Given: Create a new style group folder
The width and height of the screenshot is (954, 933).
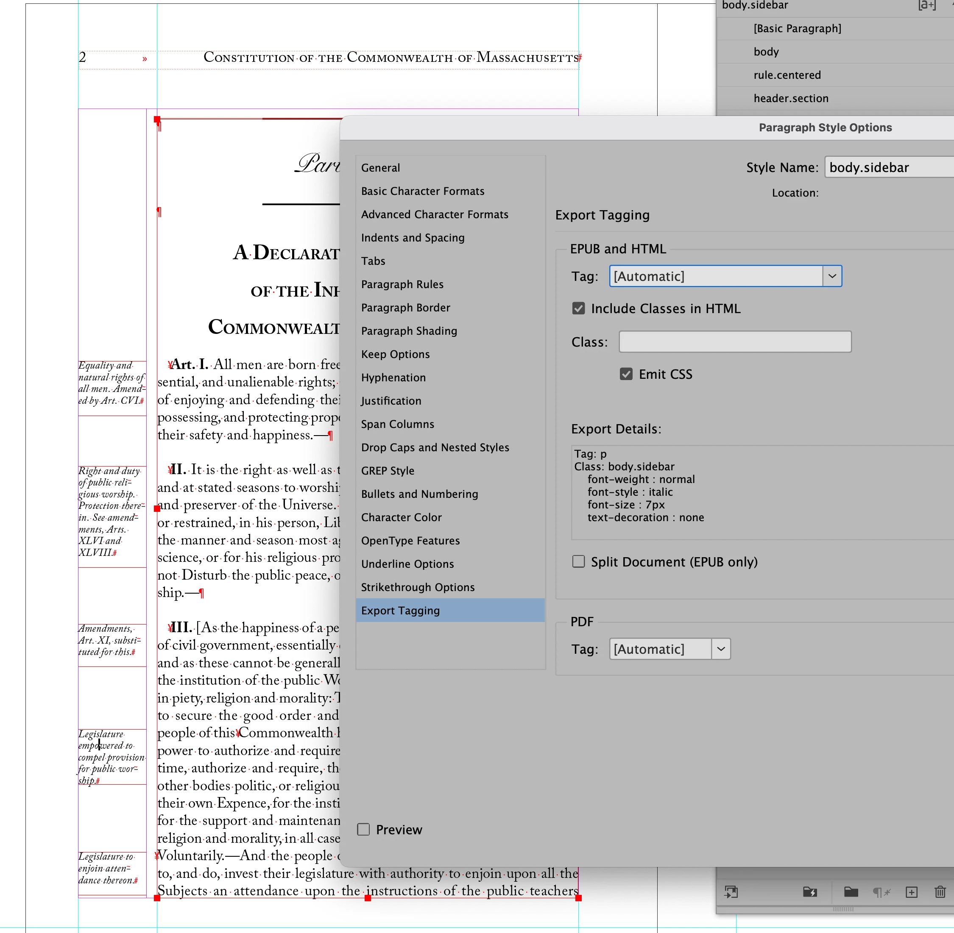Looking at the screenshot, I should pos(851,892).
